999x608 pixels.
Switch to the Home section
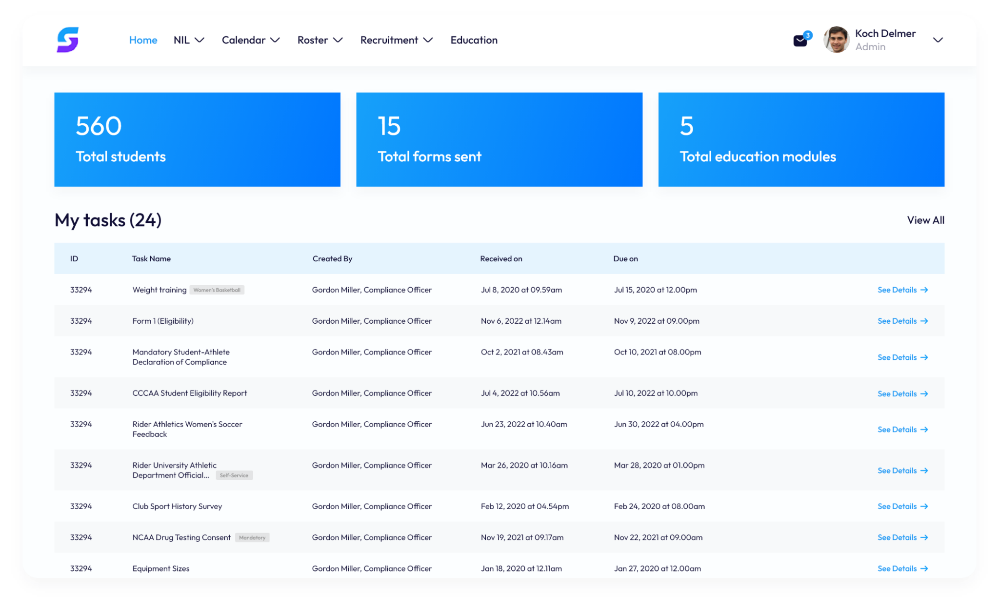(143, 40)
